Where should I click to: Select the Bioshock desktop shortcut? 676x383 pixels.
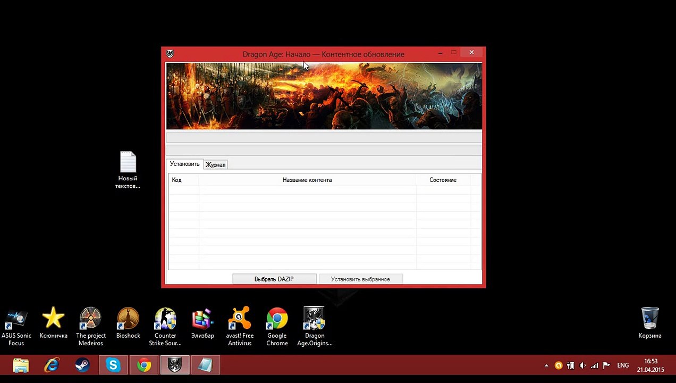[128, 323]
